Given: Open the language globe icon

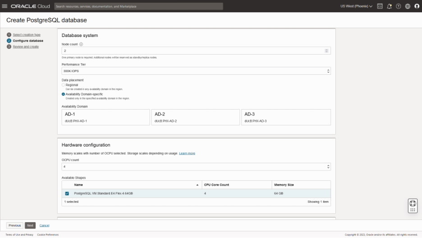Looking at the screenshot, I should click(x=408, y=6).
